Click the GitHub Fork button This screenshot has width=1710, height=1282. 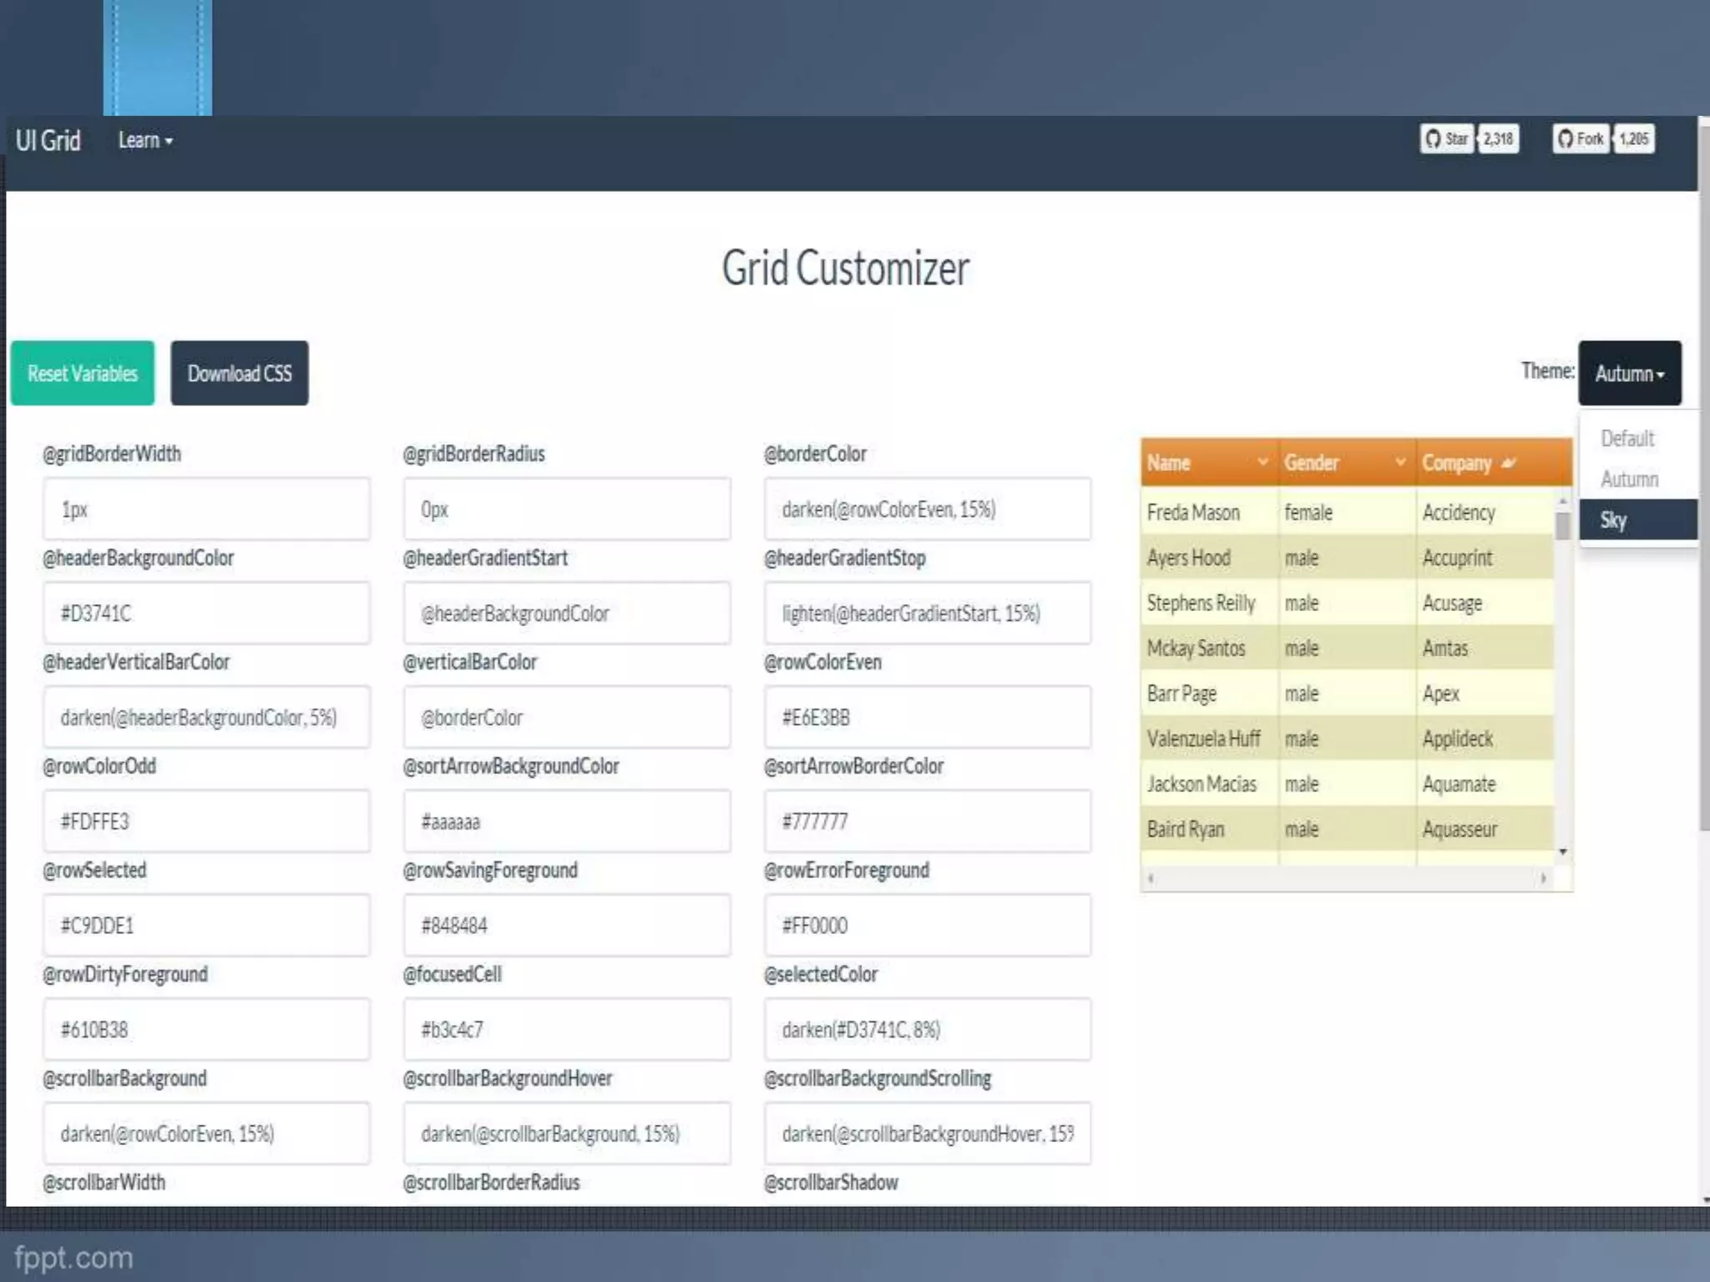[1581, 139]
